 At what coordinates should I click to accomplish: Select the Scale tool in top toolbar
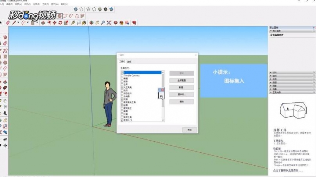click(66, 23)
